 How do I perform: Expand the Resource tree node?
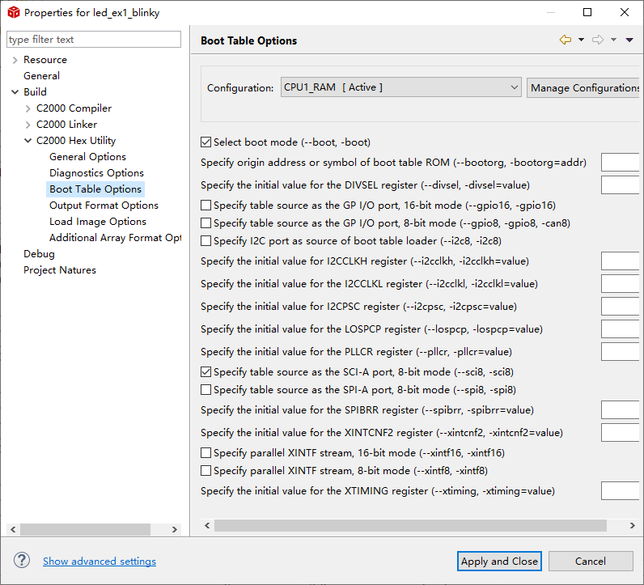tap(15, 60)
